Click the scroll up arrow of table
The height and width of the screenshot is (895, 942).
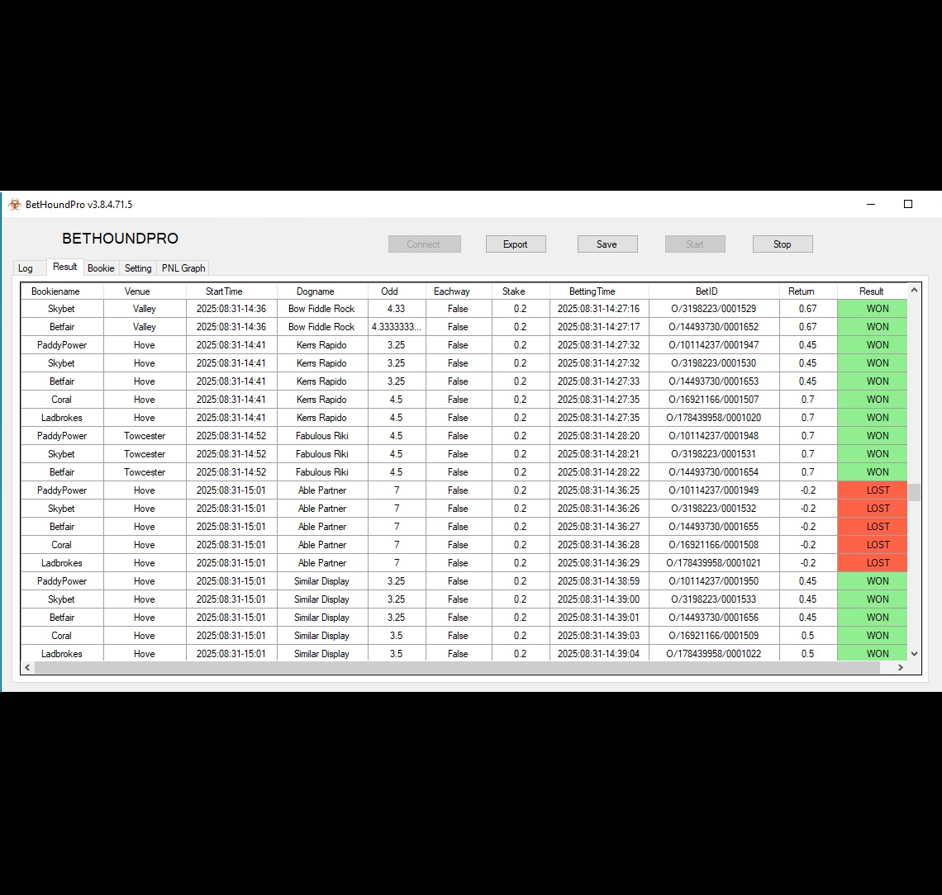914,291
